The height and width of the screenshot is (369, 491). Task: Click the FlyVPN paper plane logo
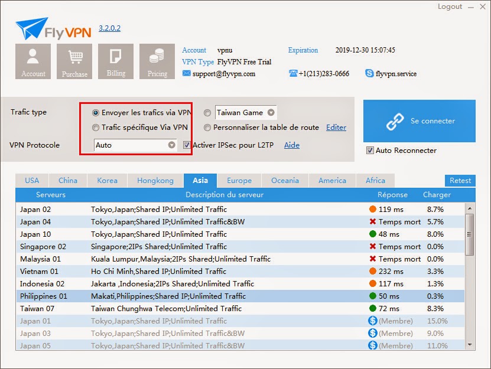[31, 28]
